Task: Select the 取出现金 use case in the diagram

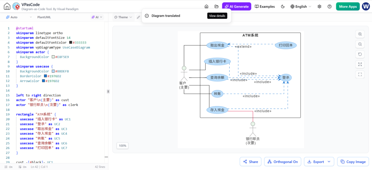Action: 217,45
